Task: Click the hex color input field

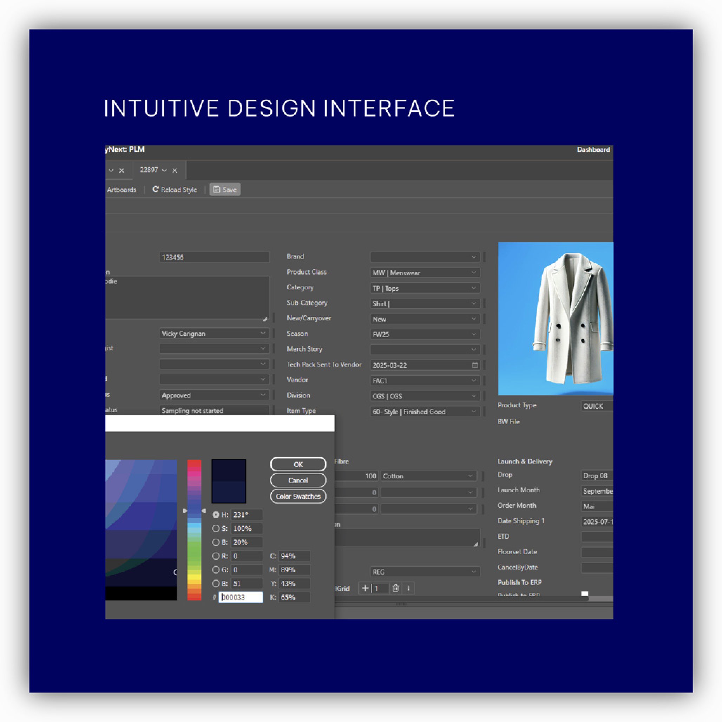Action: click(x=241, y=597)
